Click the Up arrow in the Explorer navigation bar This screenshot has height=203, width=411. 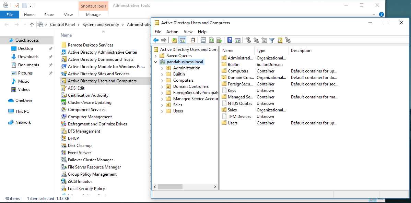32,25
